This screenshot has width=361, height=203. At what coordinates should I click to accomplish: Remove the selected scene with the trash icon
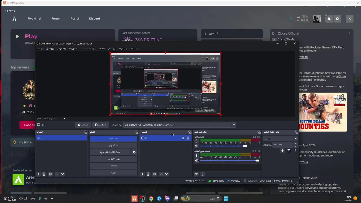pos(44,174)
